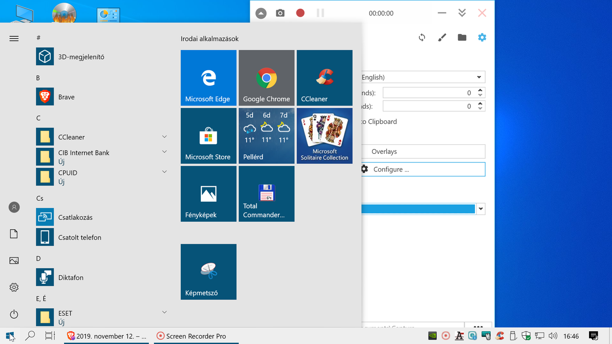Launch the Microsoft Store tile
The image size is (612, 344).
click(x=208, y=136)
